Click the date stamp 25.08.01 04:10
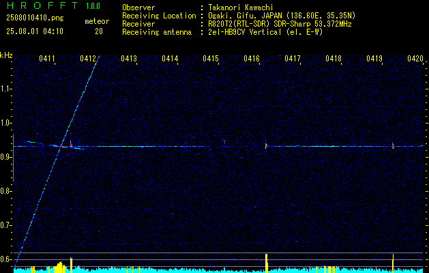This screenshot has width=429, height=273. (35, 31)
